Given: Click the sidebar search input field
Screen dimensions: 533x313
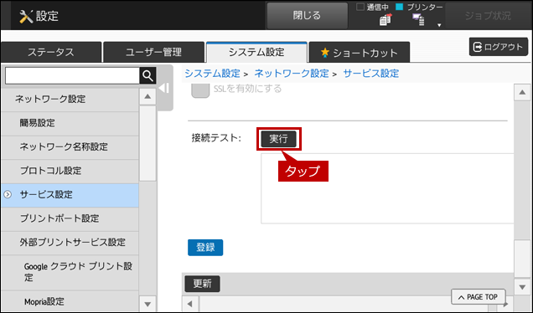Looking at the screenshot, I should (72, 75).
